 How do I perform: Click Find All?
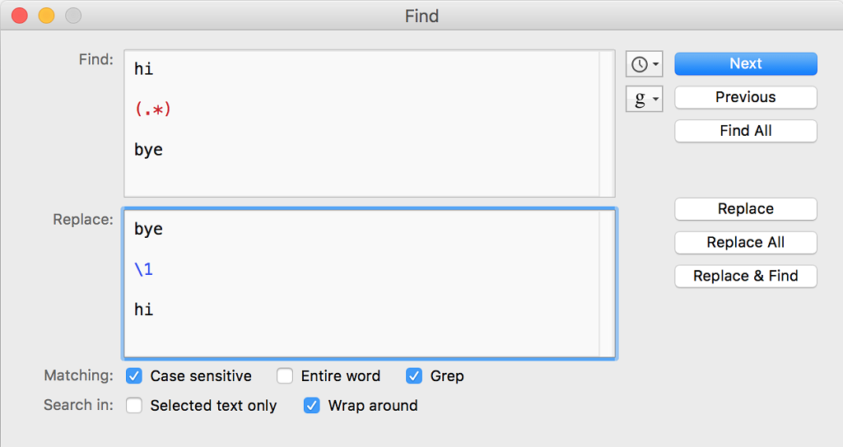point(745,131)
